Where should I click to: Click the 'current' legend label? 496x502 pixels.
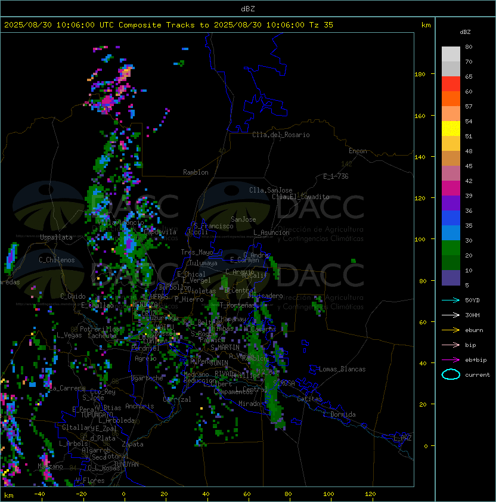[478, 374]
